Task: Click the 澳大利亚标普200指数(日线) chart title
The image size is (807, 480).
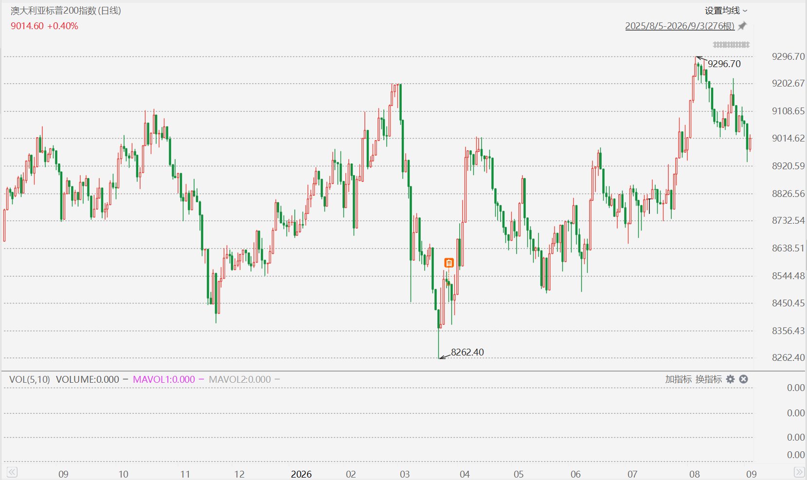Action: (x=66, y=11)
